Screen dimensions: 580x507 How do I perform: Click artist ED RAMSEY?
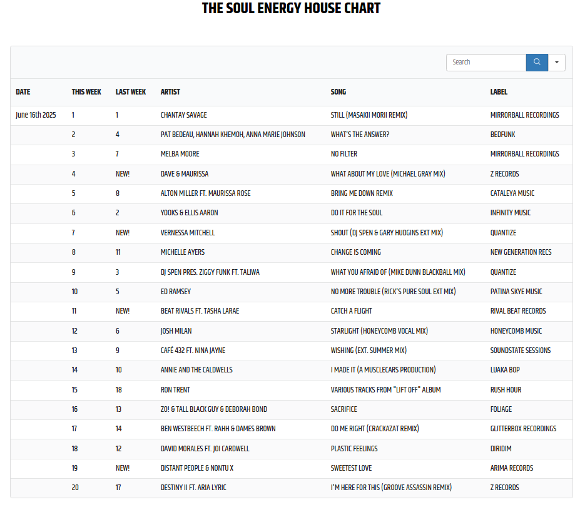(x=176, y=292)
